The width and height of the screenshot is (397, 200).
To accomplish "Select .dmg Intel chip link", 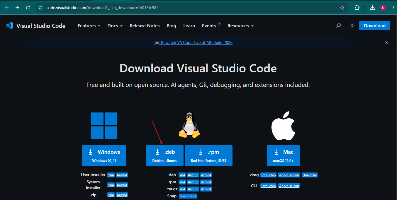I will (x=269, y=175).
